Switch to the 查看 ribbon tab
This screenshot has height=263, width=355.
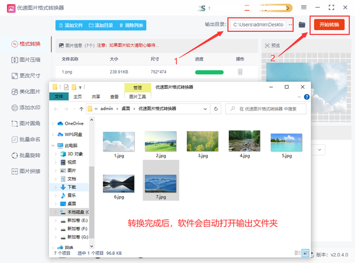(x=114, y=97)
